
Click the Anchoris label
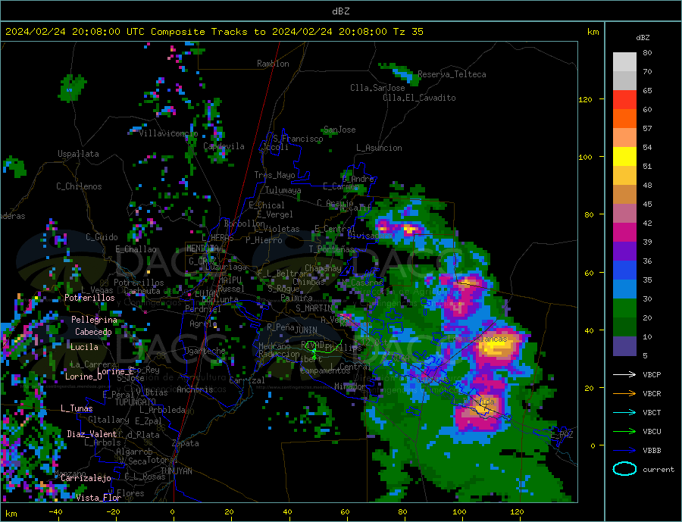[195, 389]
